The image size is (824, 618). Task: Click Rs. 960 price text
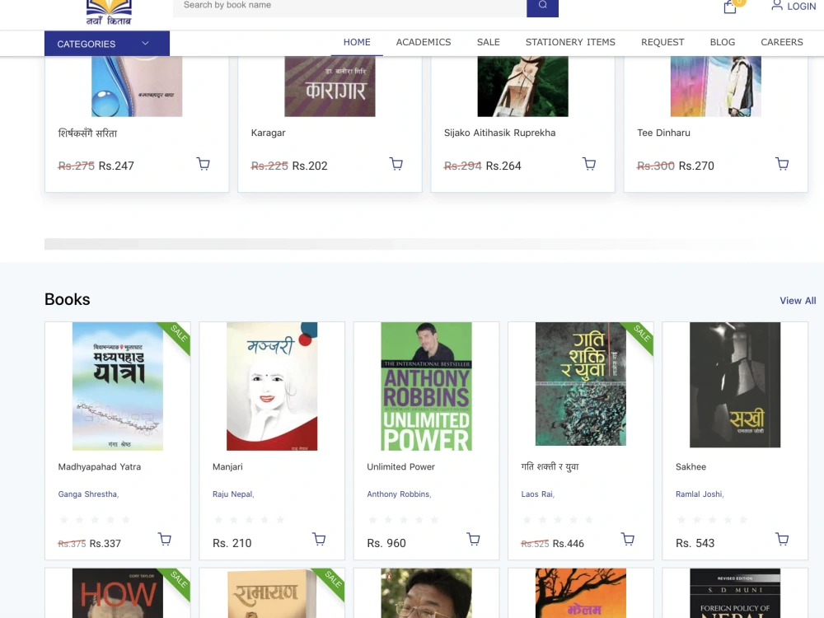[386, 543]
